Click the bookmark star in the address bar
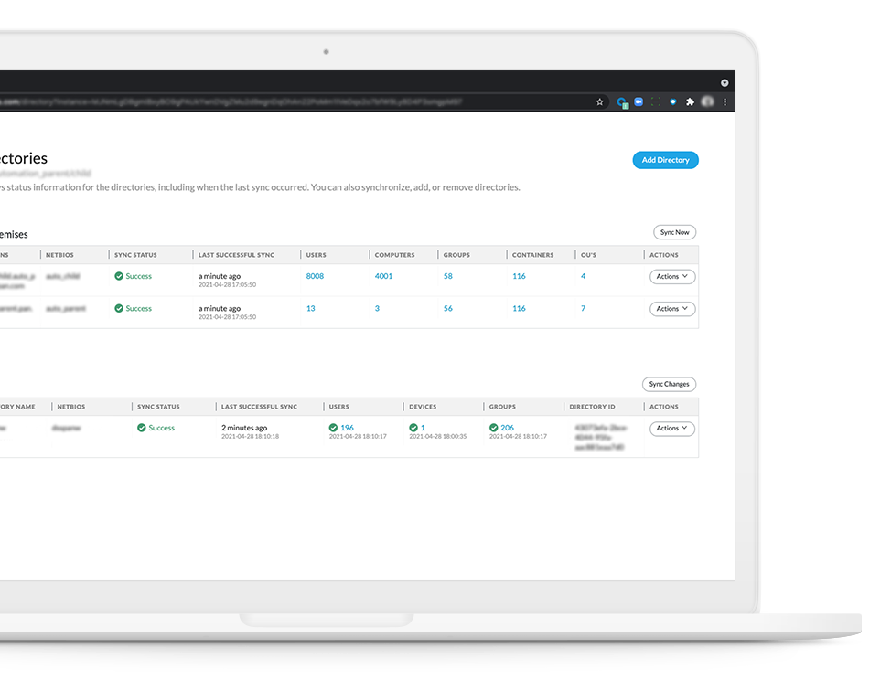 point(600,101)
